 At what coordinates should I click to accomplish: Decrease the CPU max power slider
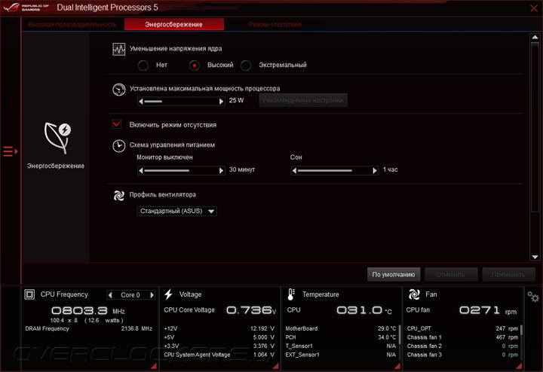point(140,102)
